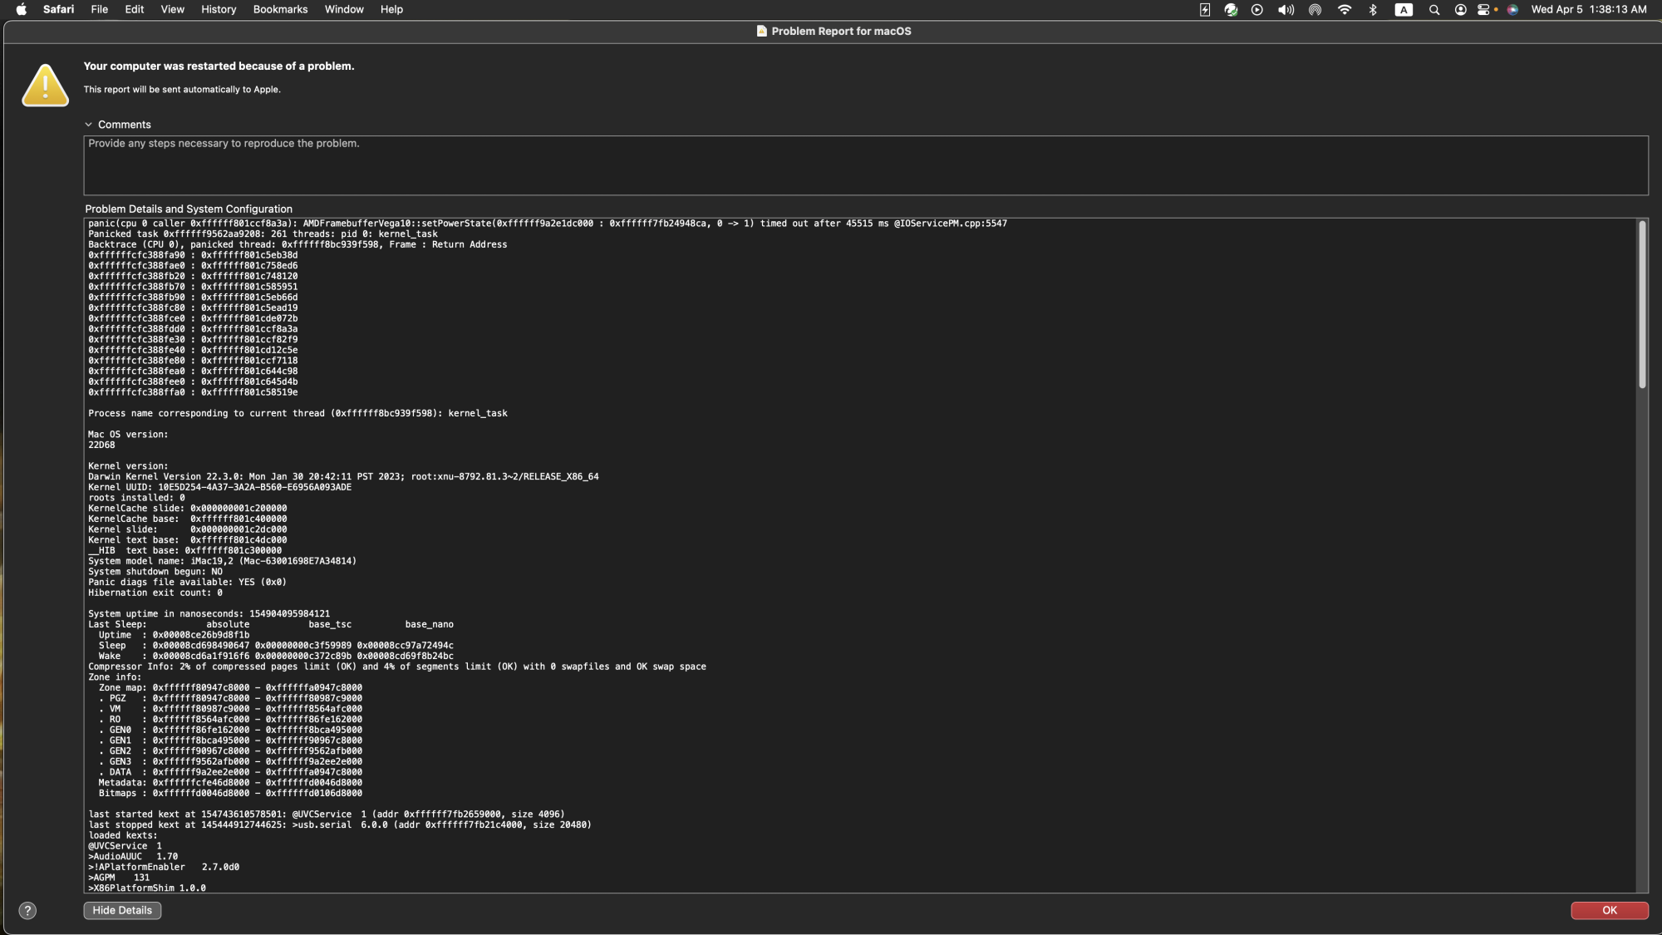The width and height of the screenshot is (1662, 935).
Task: Click the report details vertical scrollbar
Action: pos(1642,304)
